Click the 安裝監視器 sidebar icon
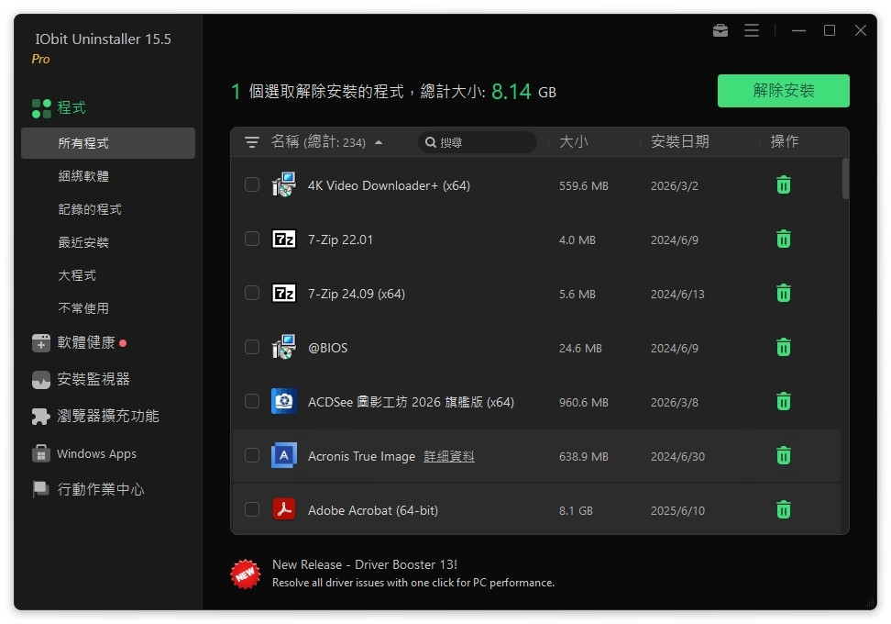This screenshot has width=891, height=624. (x=41, y=379)
